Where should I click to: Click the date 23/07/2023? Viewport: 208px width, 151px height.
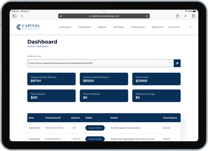tap(35, 128)
